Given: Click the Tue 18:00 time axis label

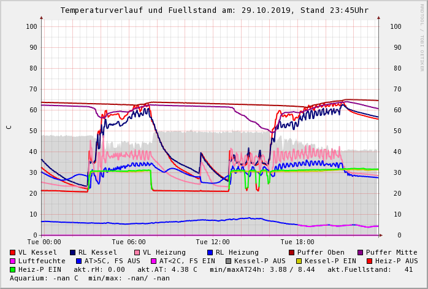Looking at the screenshot, I should [297, 242].
